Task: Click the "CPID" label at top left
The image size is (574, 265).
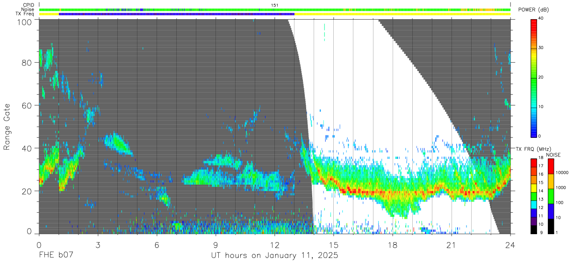Action: (x=28, y=5)
